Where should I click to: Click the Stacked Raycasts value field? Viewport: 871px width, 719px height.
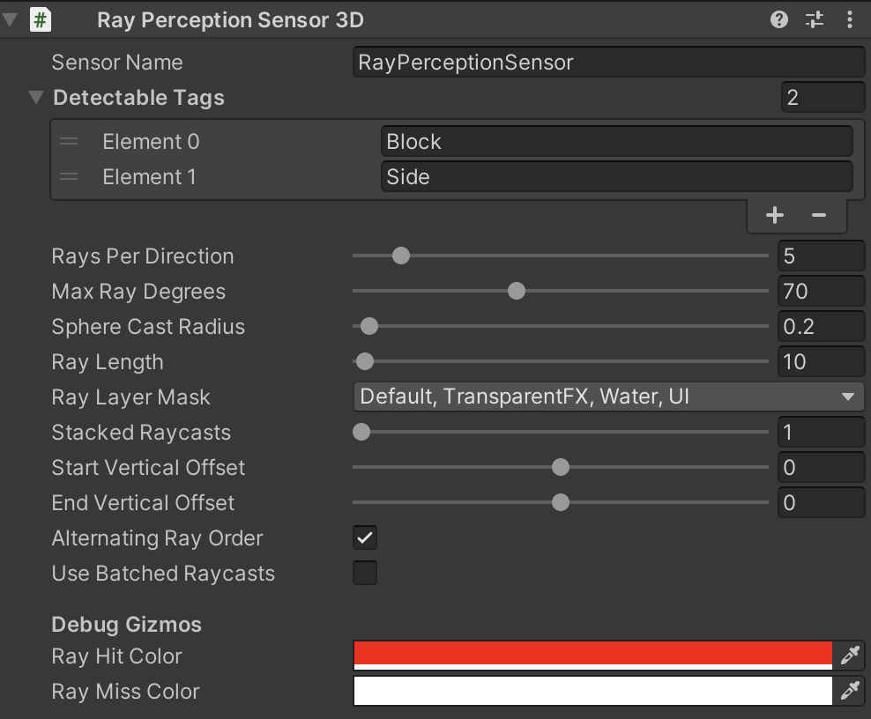click(821, 432)
